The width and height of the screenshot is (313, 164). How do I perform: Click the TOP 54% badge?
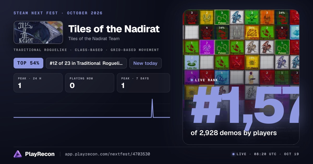click(28, 63)
